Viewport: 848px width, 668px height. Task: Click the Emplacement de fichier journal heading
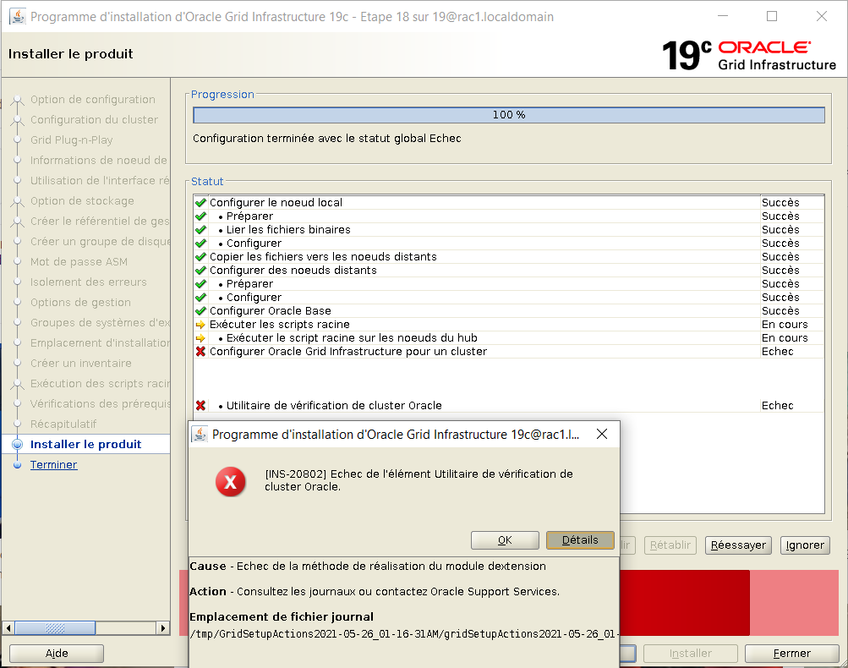282,617
